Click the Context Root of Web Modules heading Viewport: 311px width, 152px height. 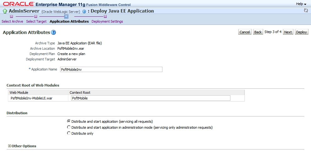(x=33, y=85)
